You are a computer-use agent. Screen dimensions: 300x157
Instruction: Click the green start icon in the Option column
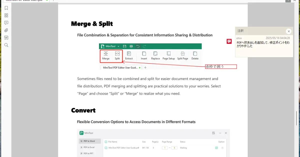coord(216,148)
